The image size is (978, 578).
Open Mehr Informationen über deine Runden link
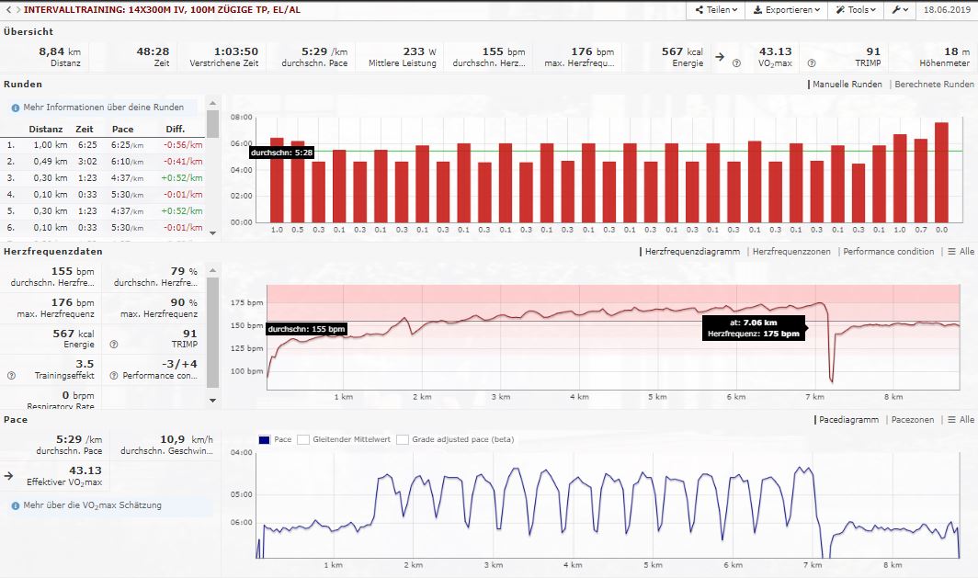point(97,108)
